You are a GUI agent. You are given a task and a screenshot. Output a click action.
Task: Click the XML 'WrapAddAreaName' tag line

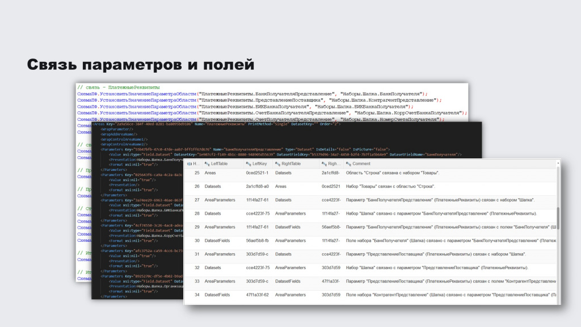(119, 135)
